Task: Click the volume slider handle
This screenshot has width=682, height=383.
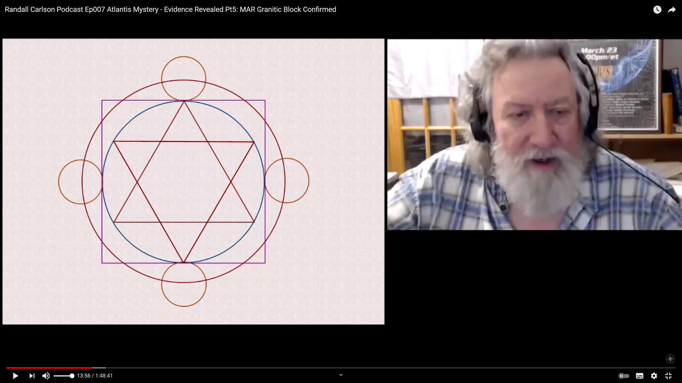Action: 72,376
